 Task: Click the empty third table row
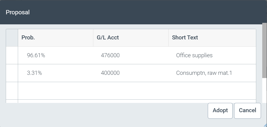point(137,91)
